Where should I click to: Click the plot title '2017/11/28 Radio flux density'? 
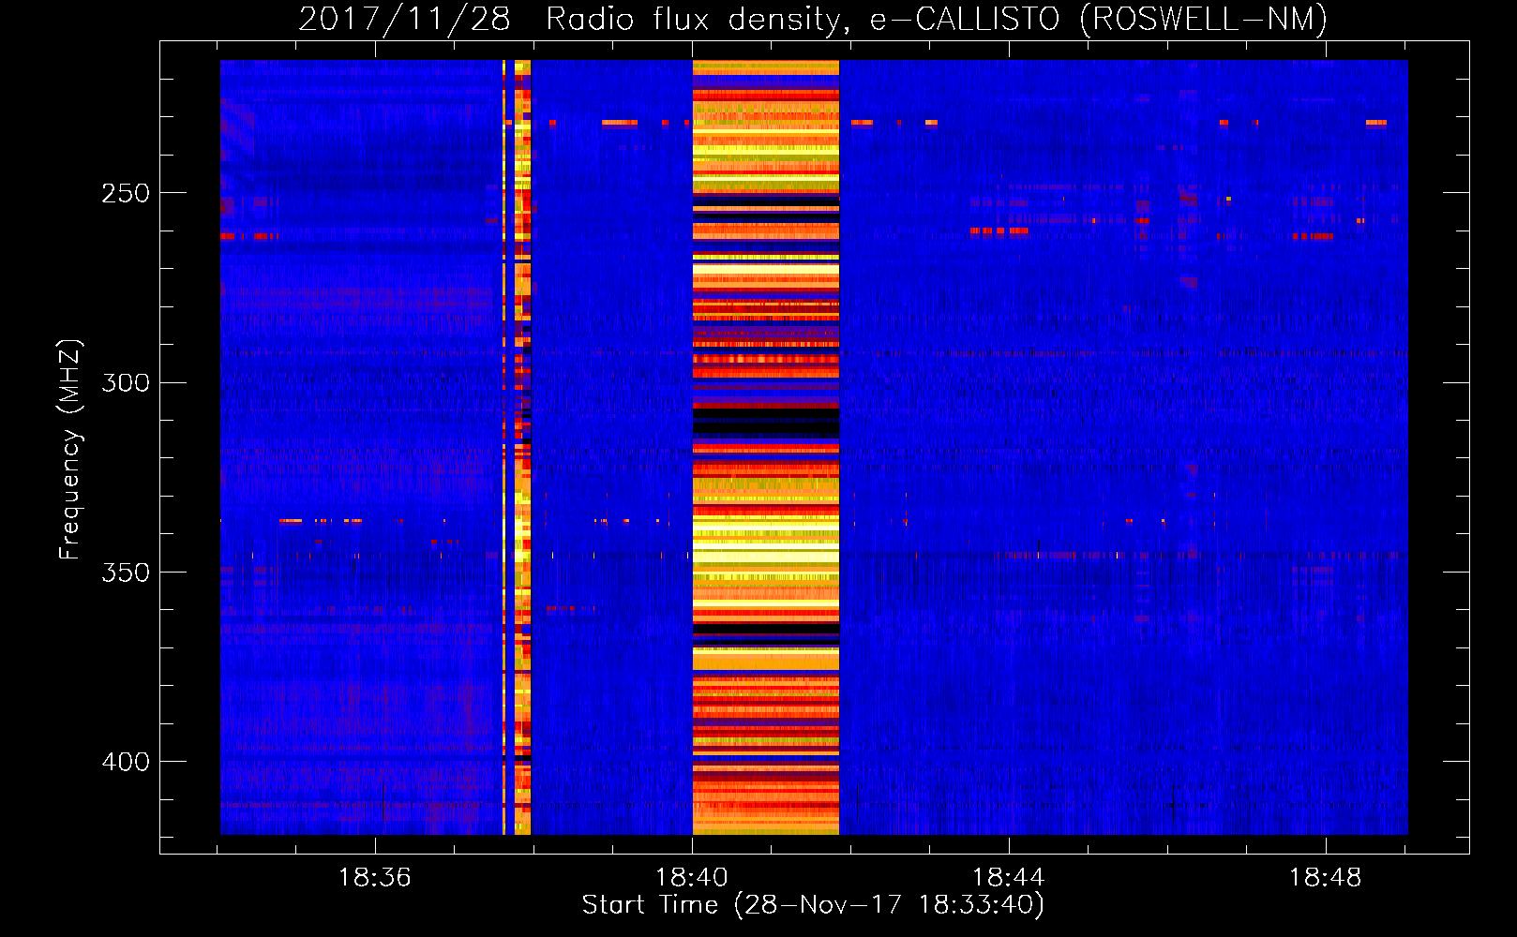(x=570, y=20)
